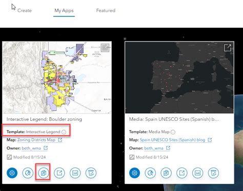Screen dimensions: 243x191
Task: Open beth_wma owner link on Spain UNESCO card
Action: (154, 148)
